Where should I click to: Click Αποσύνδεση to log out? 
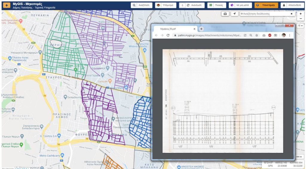pyautogui.click(x=292, y=5)
